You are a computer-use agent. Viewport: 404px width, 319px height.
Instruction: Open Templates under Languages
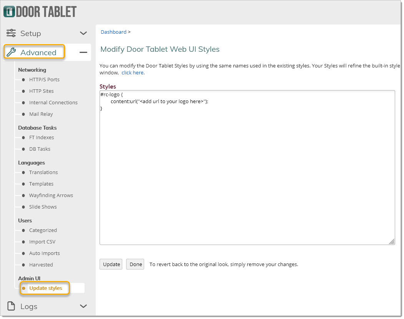[41, 184]
